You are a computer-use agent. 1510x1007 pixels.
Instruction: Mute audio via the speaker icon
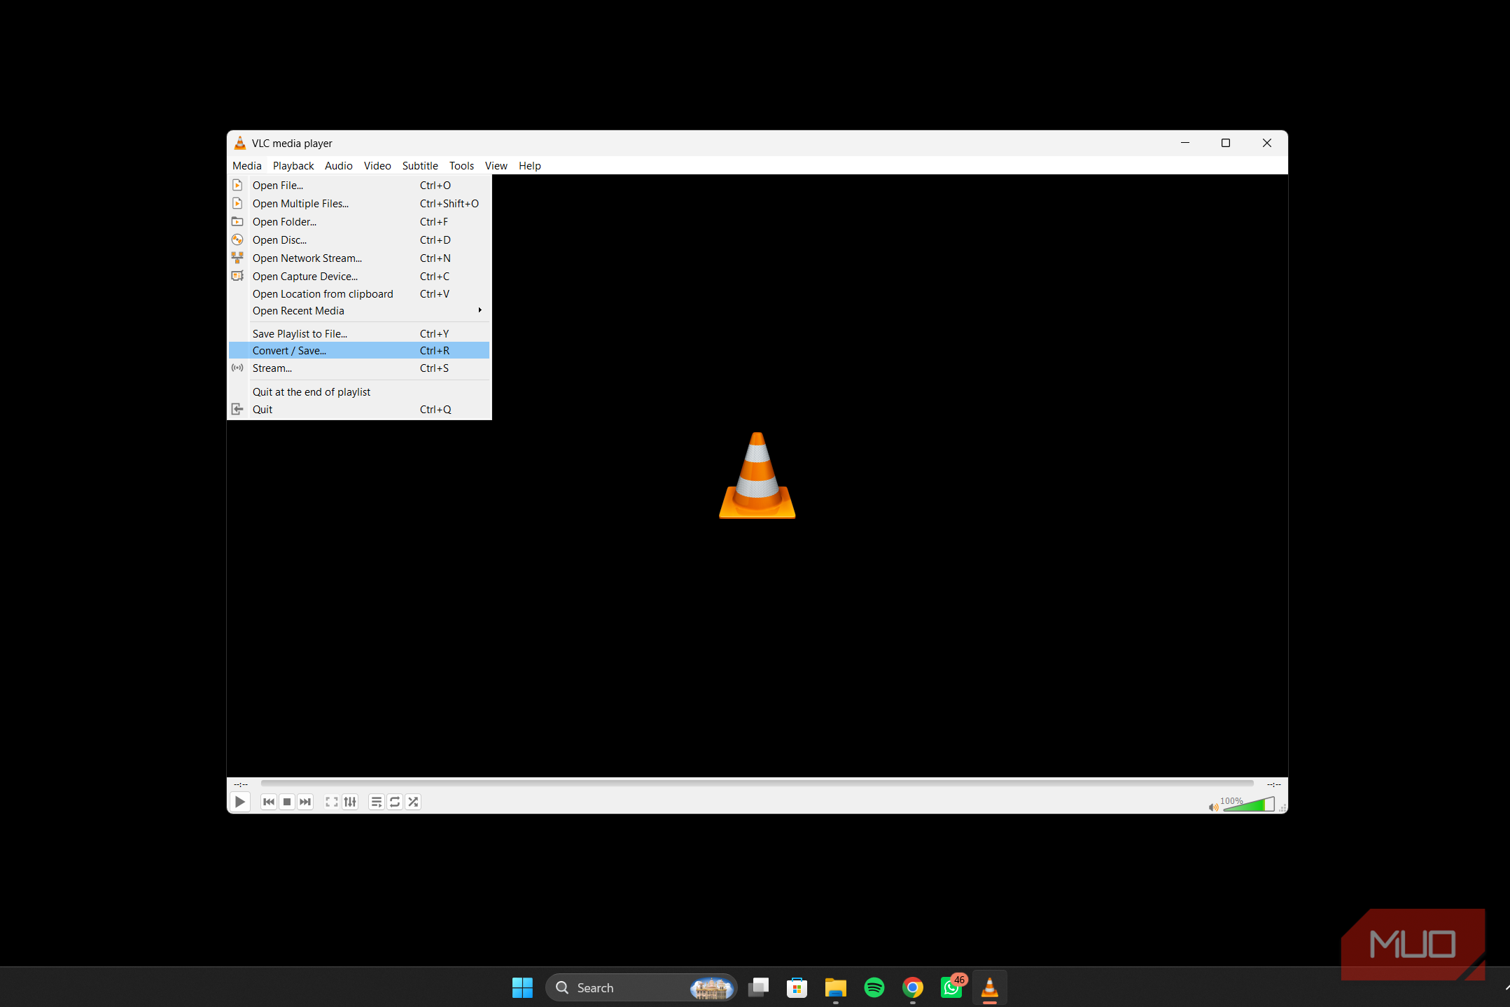[x=1213, y=807]
